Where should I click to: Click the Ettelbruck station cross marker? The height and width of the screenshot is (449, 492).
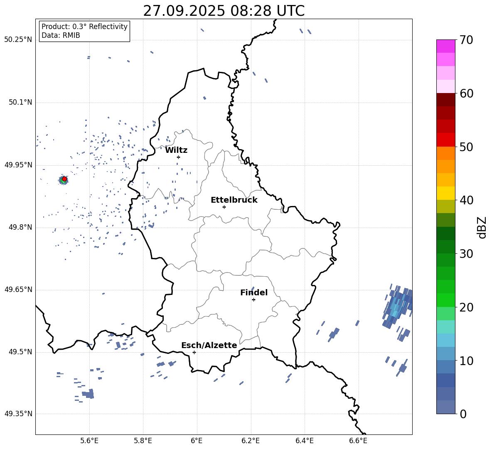(224, 207)
